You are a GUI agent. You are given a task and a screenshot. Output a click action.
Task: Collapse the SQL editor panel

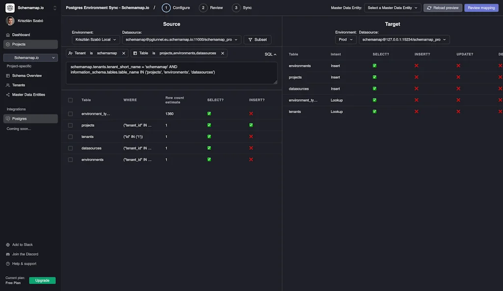coord(270,54)
